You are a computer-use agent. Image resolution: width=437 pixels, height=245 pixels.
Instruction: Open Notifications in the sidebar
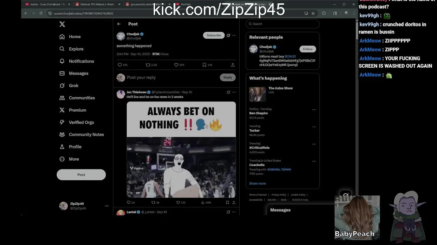pos(77,61)
